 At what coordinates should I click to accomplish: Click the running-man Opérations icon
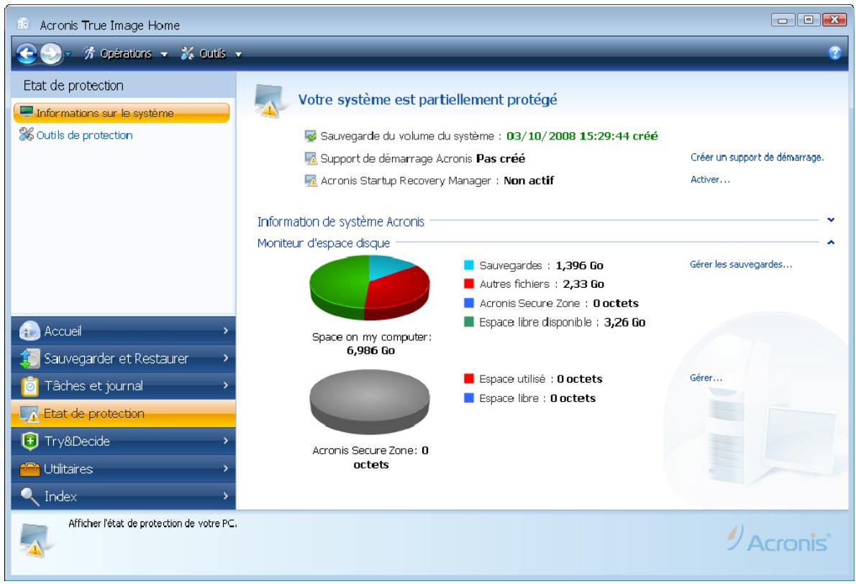click(x=89, y=53)
